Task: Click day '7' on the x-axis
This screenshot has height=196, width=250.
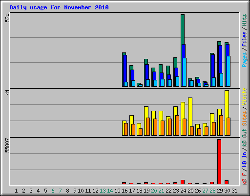Action: pos(60,191)
